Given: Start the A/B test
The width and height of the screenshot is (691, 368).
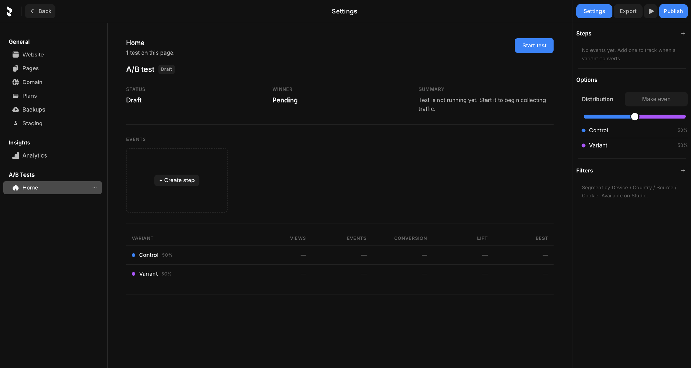Looking at the screenshot, I should point(534,46).
